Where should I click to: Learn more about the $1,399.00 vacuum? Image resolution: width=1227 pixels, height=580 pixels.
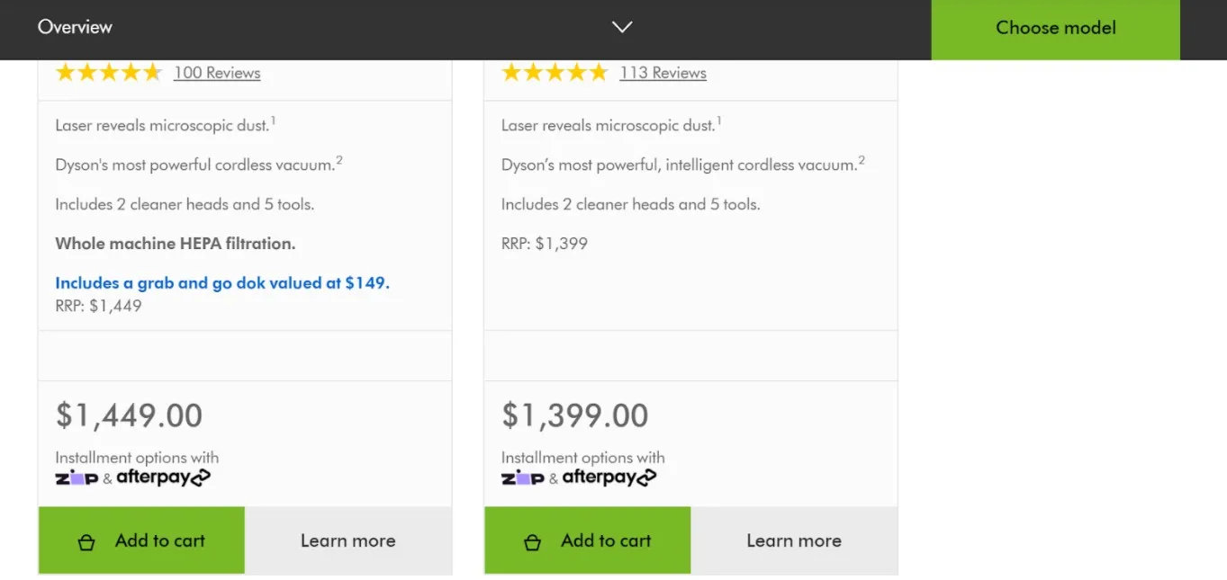794,540
